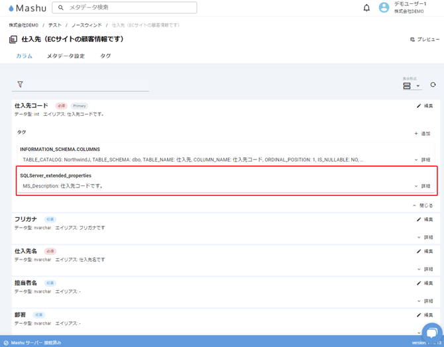Add a tag with the 追加 button
The height and width of the screenshot is (347, 444).
(x=422, y=134)
